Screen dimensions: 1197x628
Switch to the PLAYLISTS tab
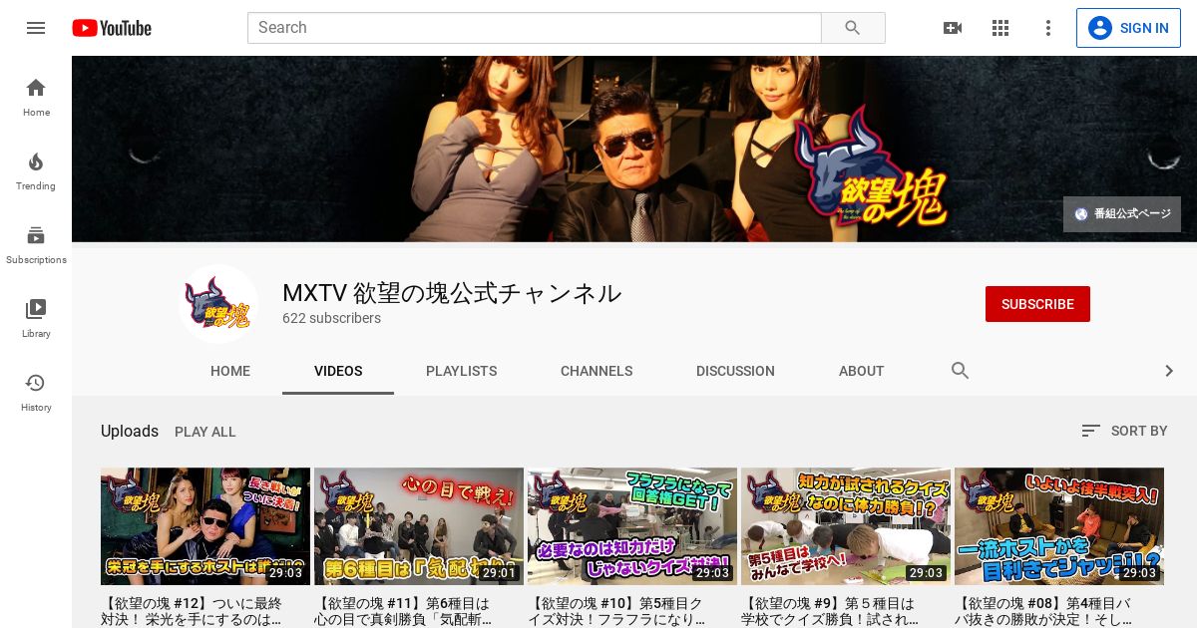pos(461,371)
